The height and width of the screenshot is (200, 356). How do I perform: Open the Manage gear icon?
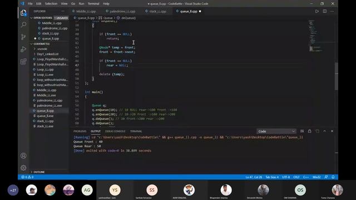click(23, 168)
